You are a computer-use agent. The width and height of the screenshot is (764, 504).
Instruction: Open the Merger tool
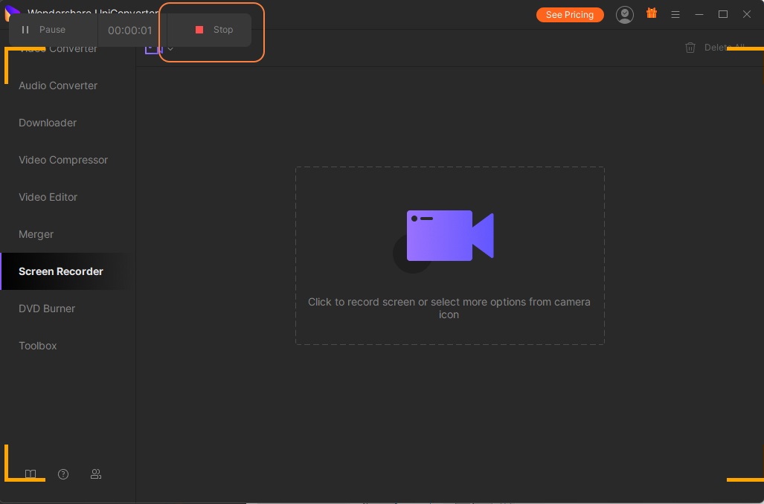(36, 234)
